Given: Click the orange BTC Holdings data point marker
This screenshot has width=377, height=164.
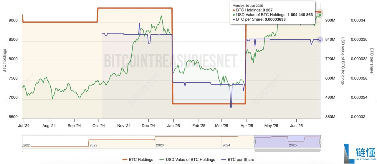Looking at the screenshot, I should click(320, 12).
